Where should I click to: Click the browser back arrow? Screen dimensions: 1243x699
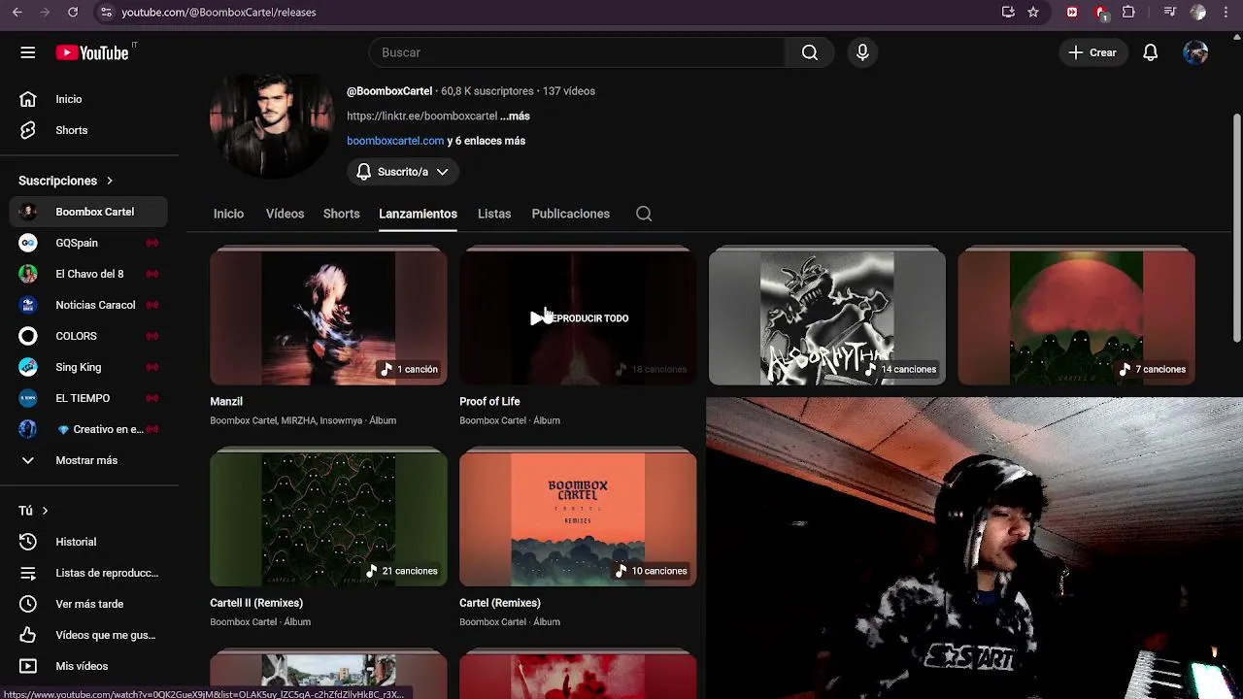[17, 12]
